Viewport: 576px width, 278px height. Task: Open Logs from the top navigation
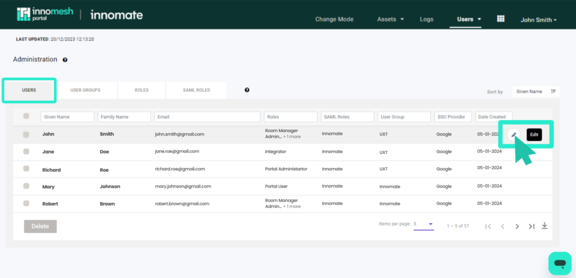tap(426, 19)
